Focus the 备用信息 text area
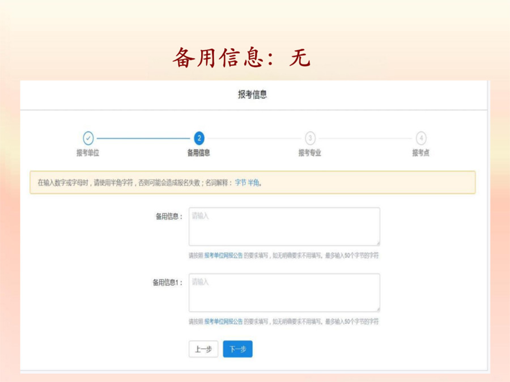510x382 pixels. (x=284, y=226)
